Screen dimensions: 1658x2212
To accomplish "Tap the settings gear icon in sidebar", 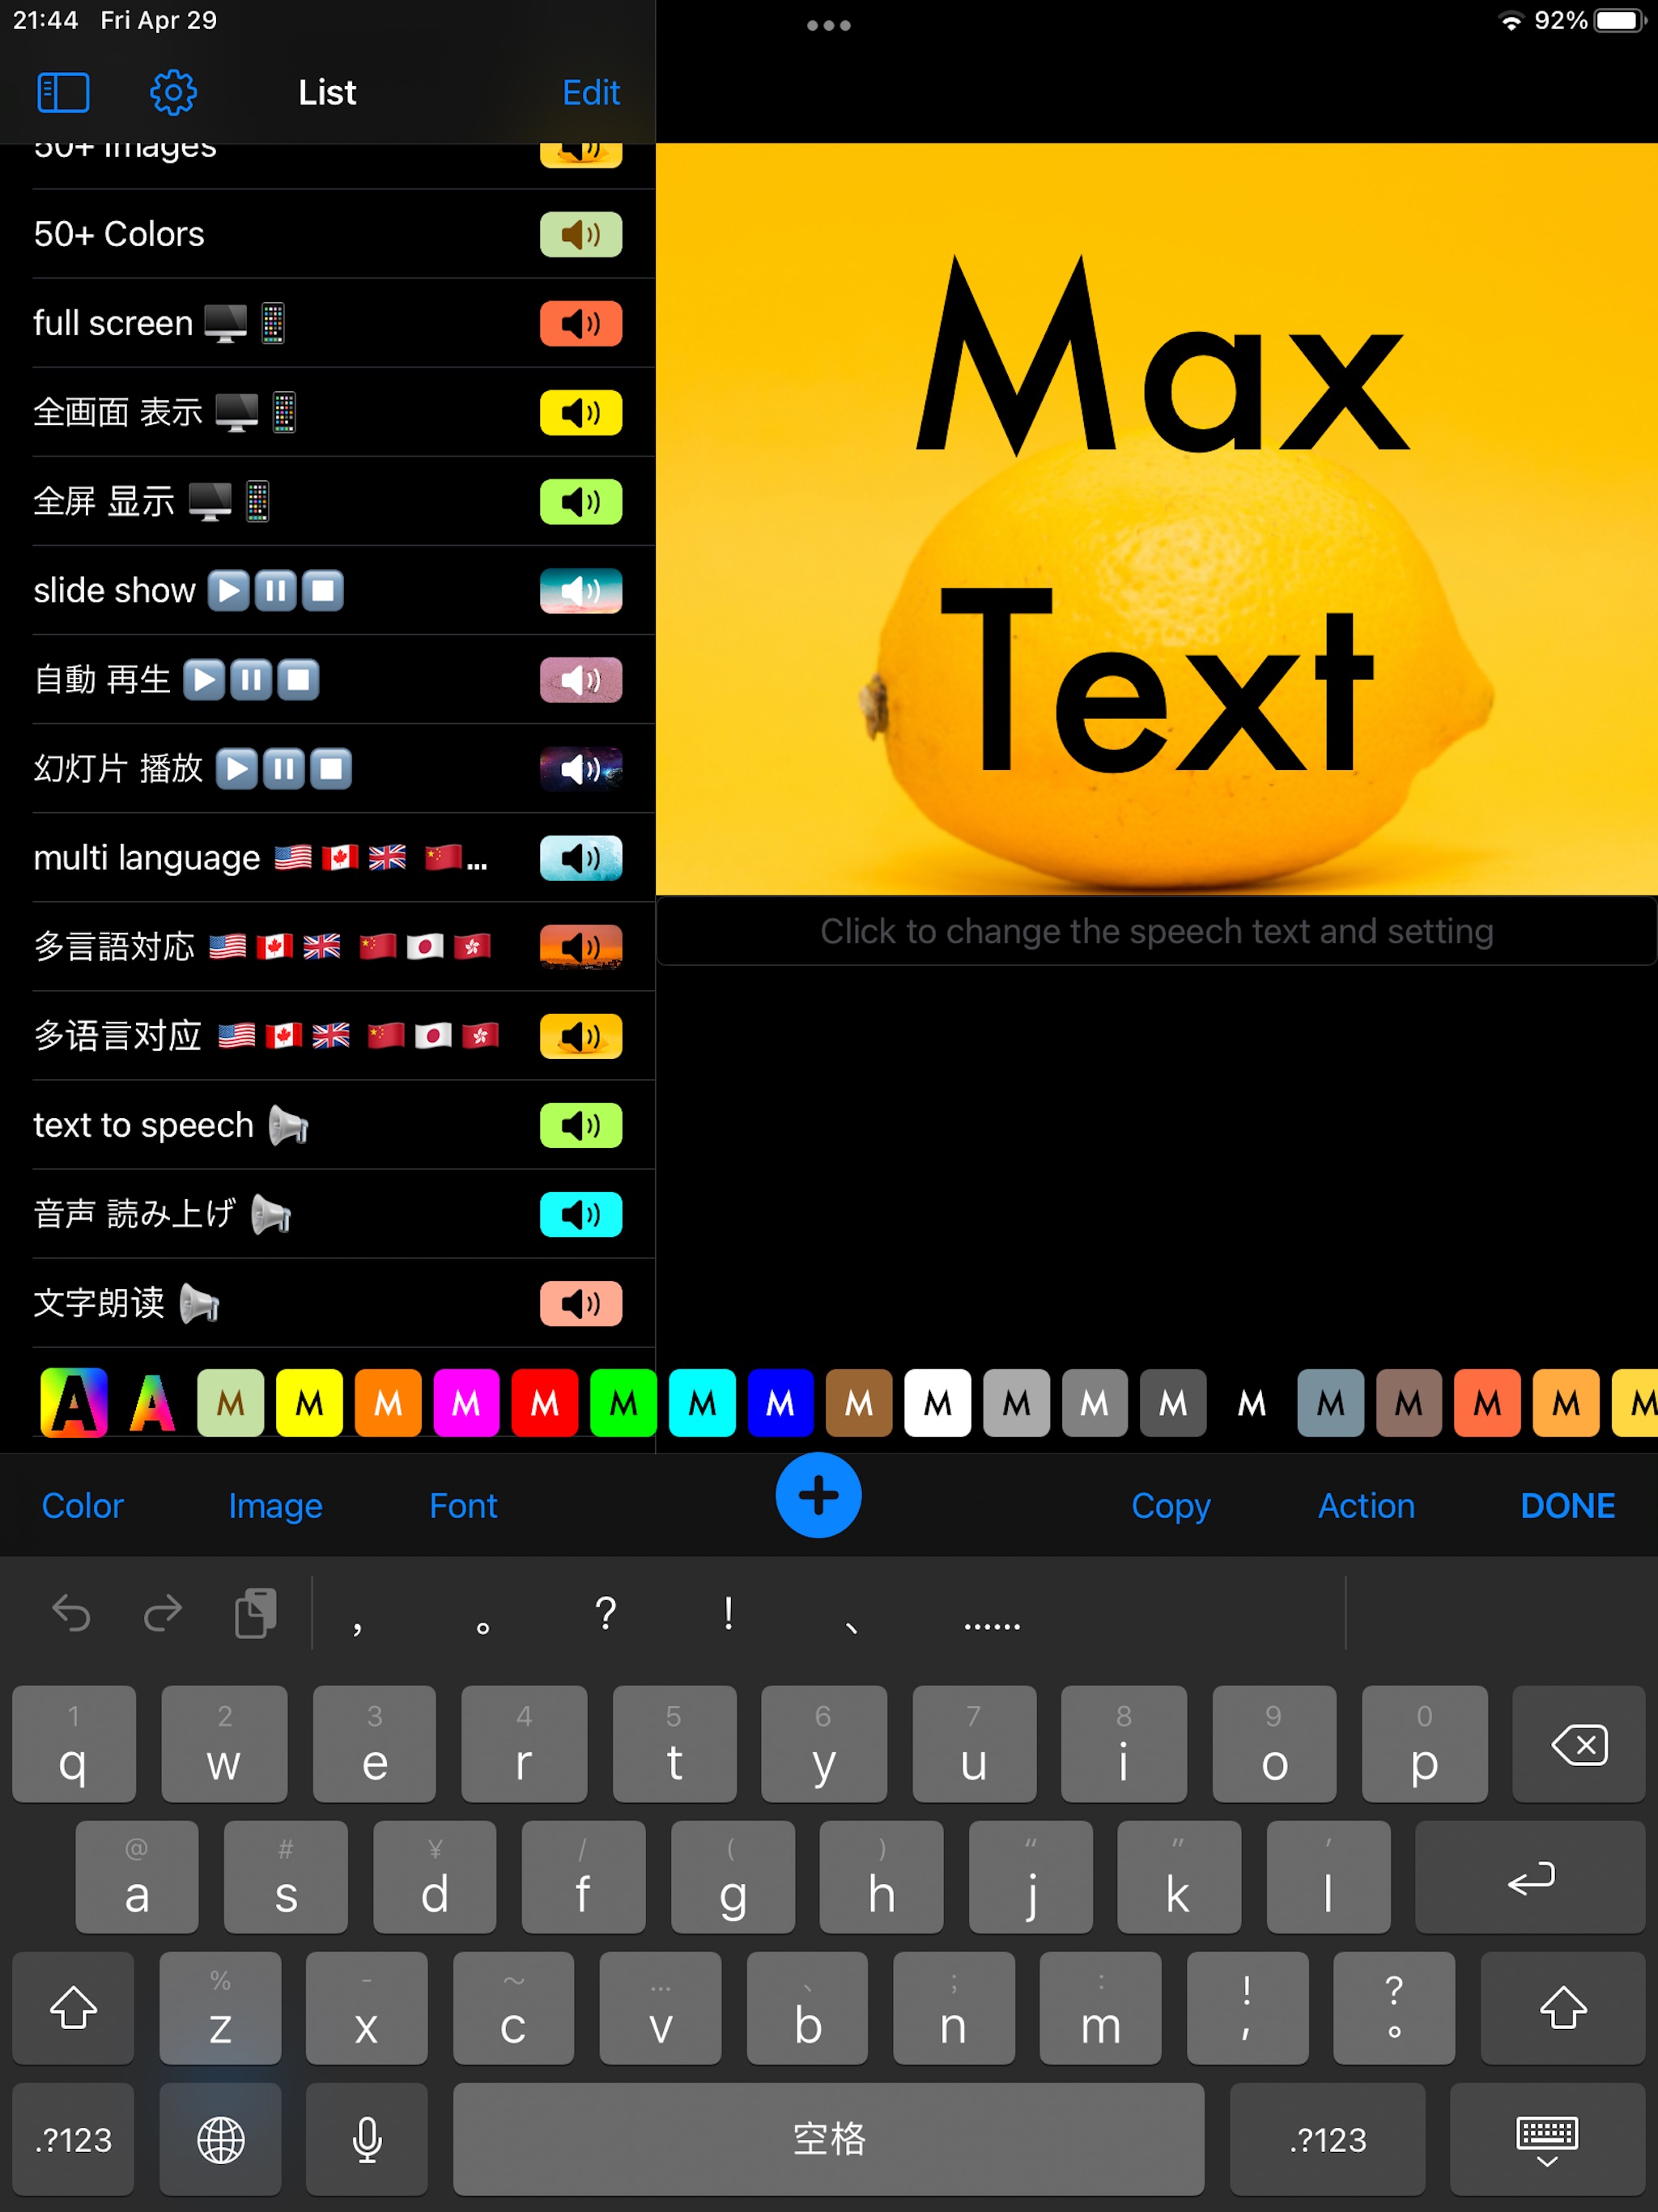I will pyautogui.click(x=171, y=92).
